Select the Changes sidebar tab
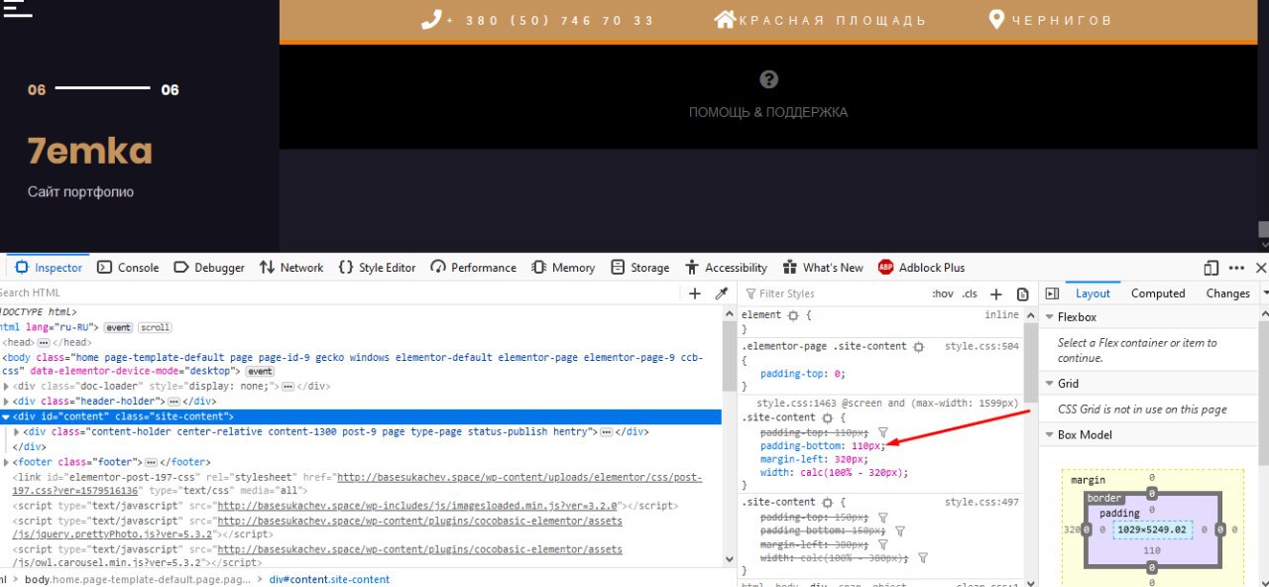The image size is (1269, 587). coord(1227,293)
